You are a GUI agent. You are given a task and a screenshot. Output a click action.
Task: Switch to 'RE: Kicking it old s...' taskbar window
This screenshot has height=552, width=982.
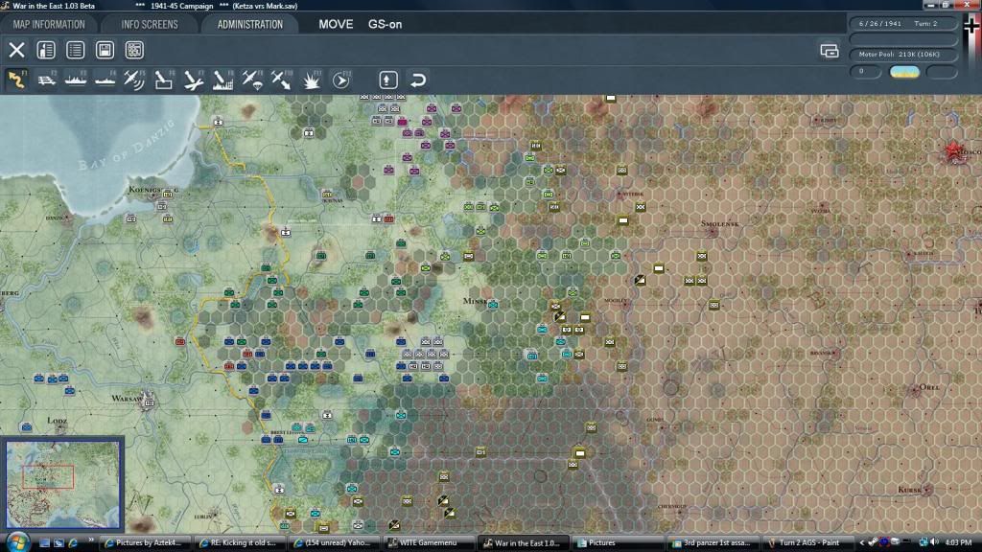point(238,542)
